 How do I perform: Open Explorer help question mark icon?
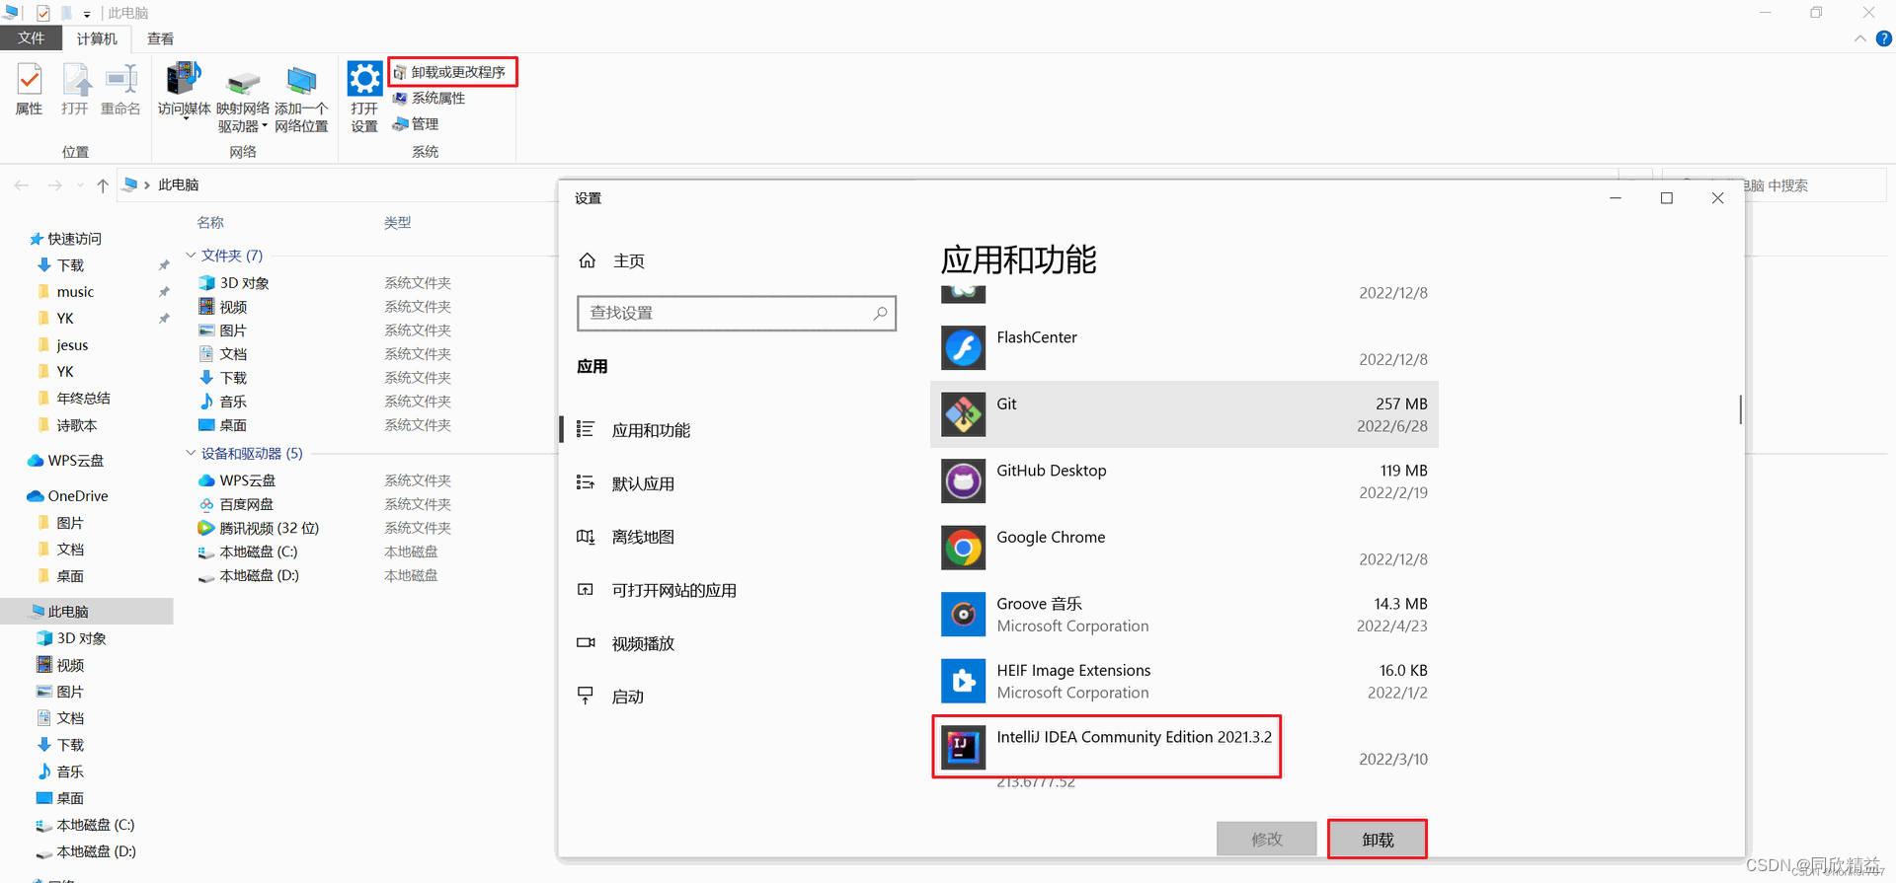coord(1884,38)
